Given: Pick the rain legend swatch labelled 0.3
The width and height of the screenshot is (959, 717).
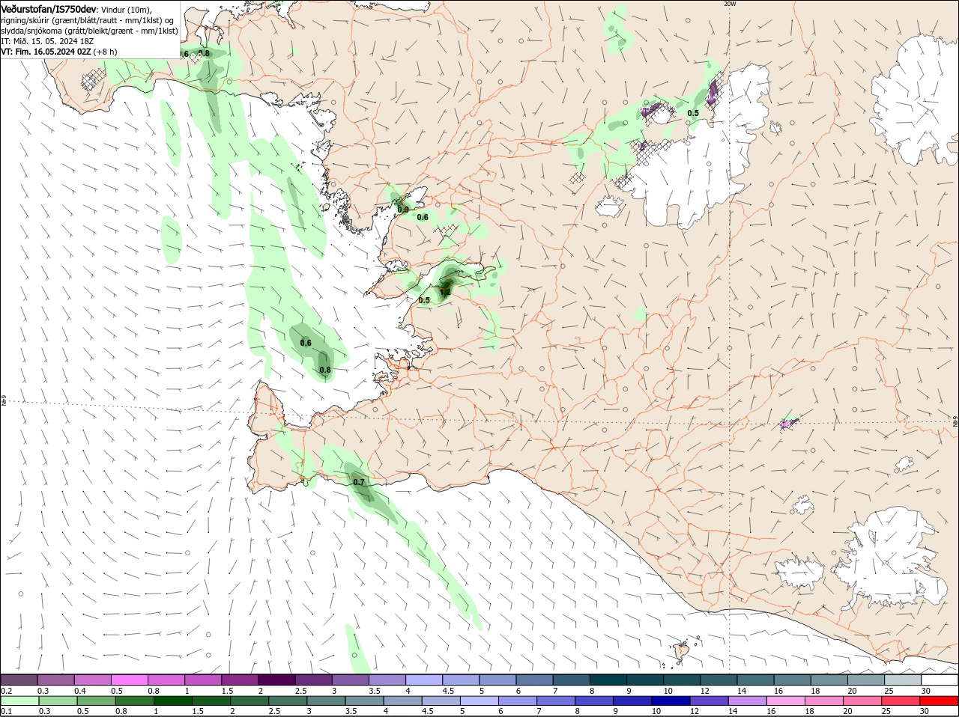Looking at the screenshot, I should click(58, 701).
